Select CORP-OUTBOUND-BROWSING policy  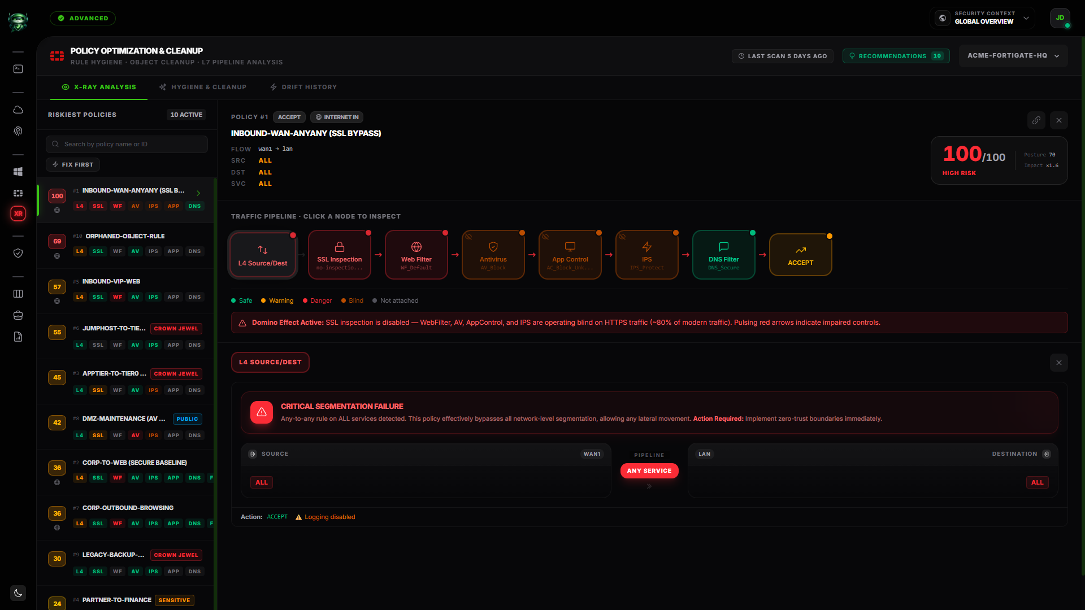(x=125, y=518)
